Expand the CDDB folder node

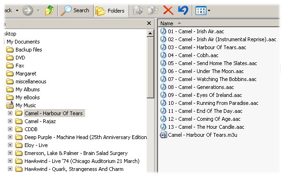tap(10, 129)
